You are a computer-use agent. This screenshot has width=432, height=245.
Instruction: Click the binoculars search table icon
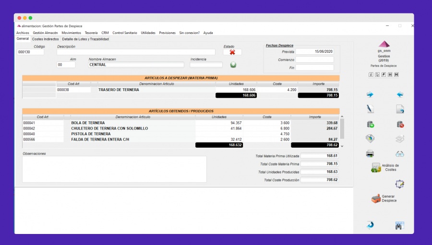coord(399,225)
